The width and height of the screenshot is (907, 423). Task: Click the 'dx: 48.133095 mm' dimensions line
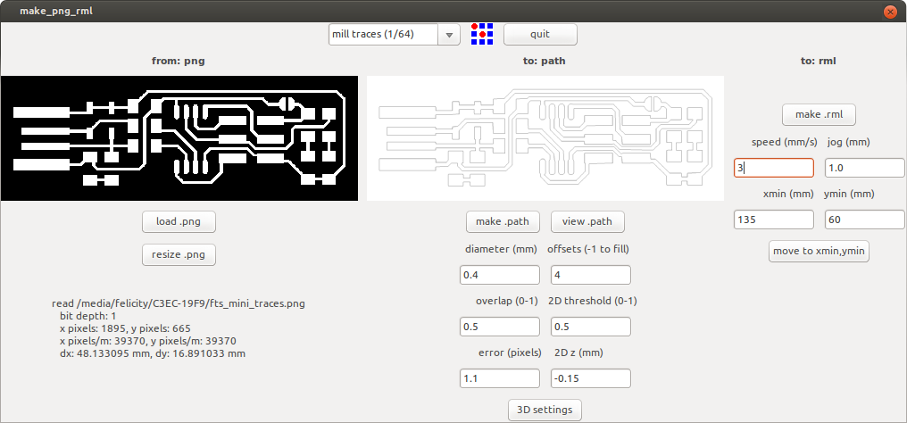152,353
